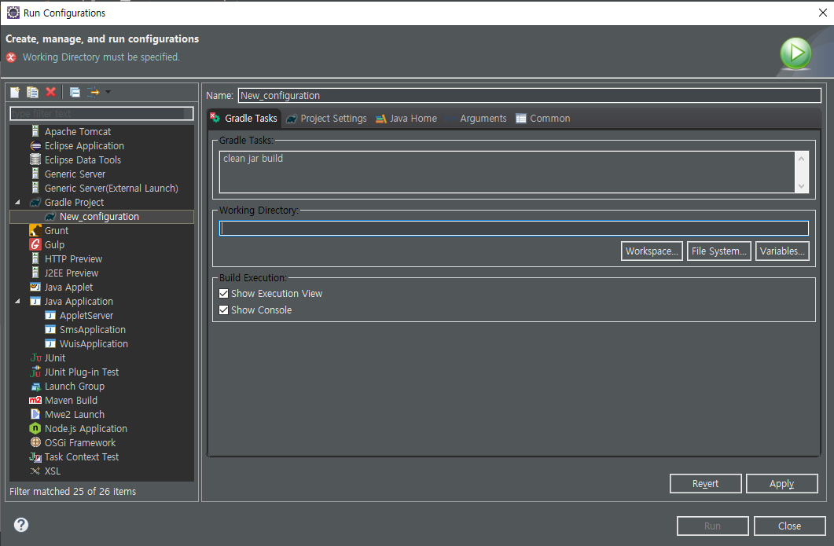
Task: Delete selected configuration with red X icon
Action: click(x=50, y=92)
